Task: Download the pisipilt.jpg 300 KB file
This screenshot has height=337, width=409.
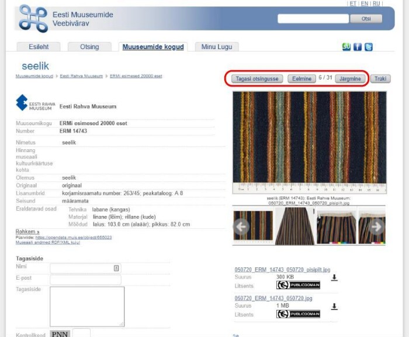Action: tap(334, 278)
